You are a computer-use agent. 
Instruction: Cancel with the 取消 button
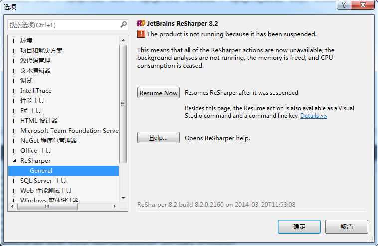(x=347, y=227)
